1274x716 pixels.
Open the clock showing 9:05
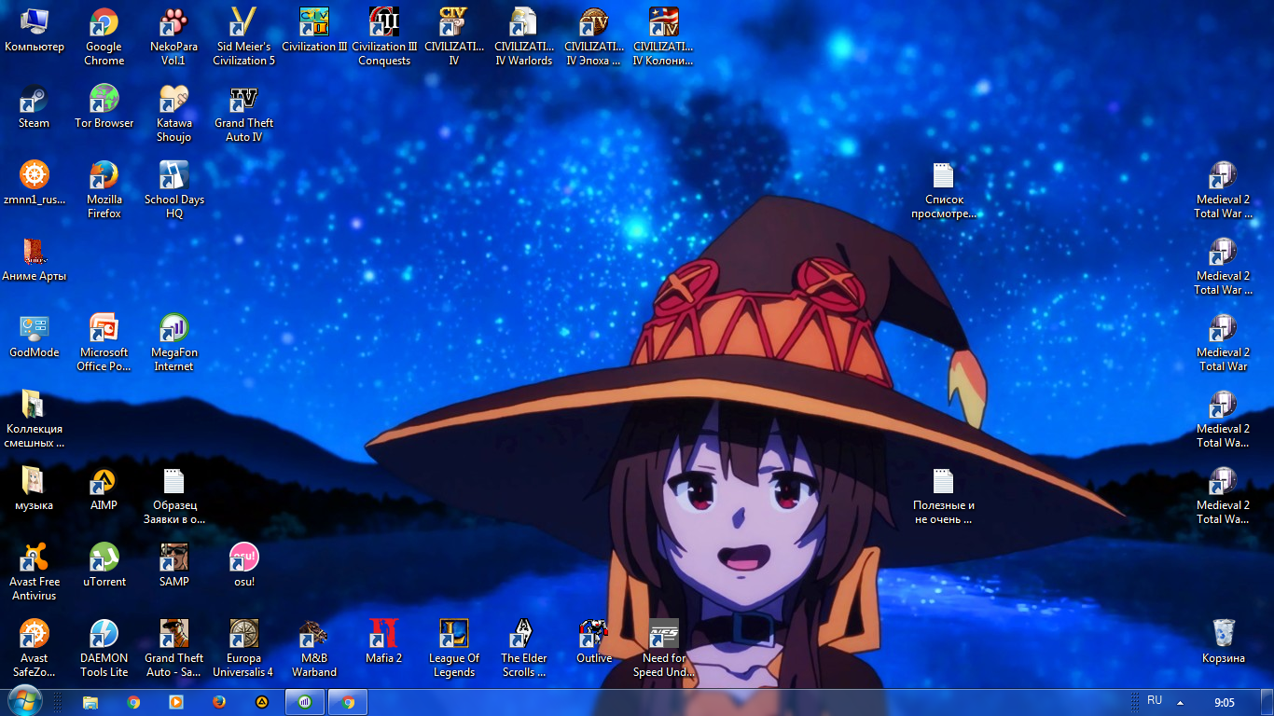[x=1225, y=702]
